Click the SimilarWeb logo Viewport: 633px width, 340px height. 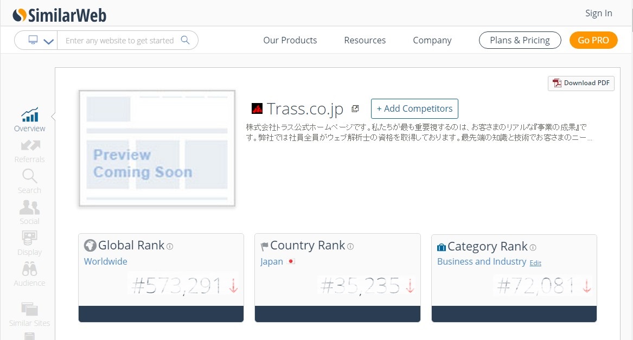[59, 15]
